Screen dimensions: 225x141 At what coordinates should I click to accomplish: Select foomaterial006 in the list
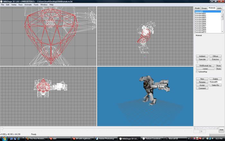pyautogui.click(x=208, y=24)
